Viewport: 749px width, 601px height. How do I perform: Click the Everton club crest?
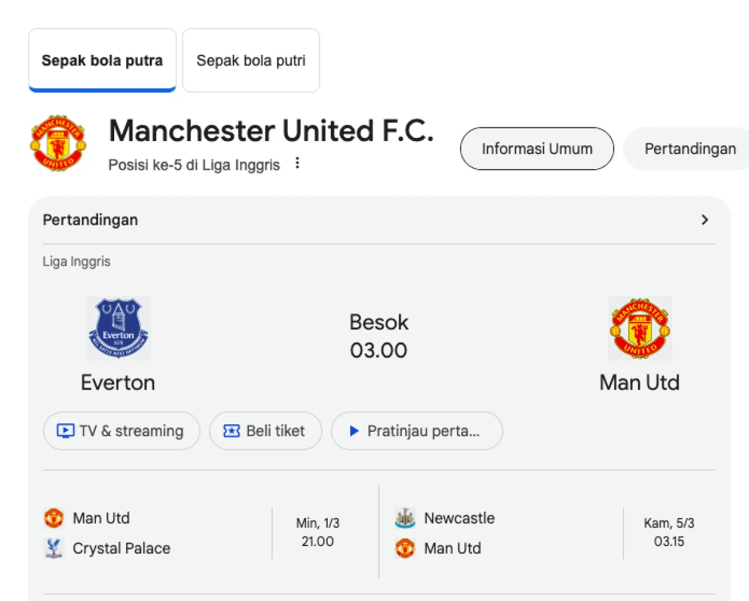click(x=119, y=328)
